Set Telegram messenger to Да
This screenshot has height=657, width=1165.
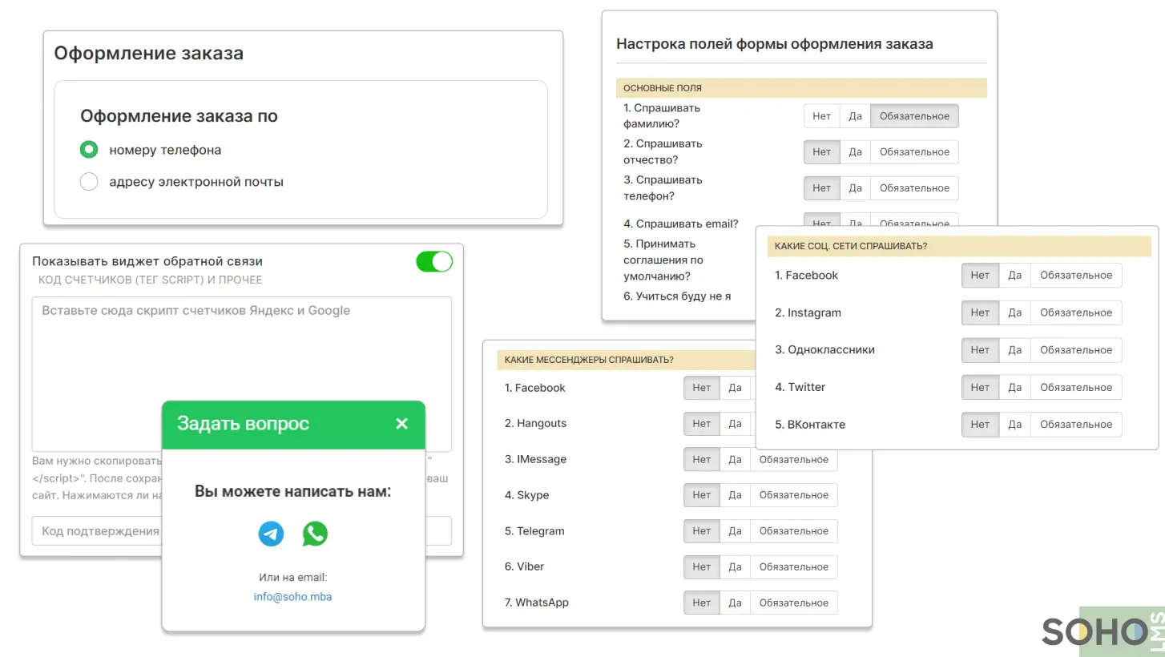(x=736, y=531)
